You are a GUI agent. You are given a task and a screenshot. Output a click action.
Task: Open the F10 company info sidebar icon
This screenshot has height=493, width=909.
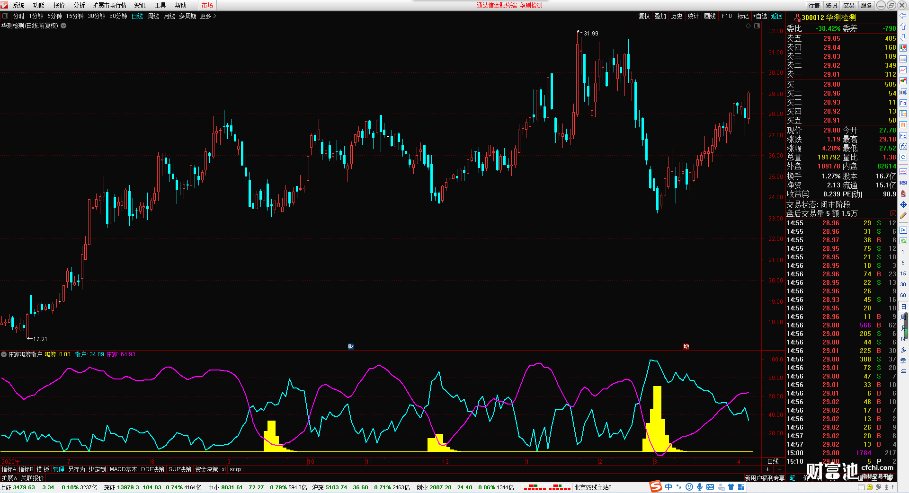903,103
